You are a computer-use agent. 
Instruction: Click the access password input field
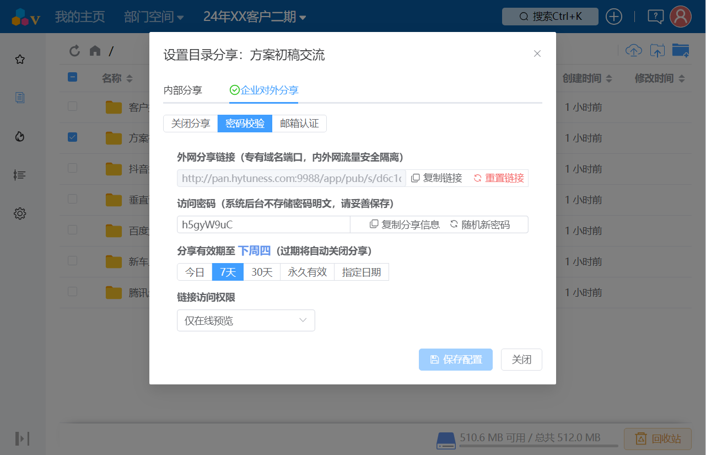(x=263, y=224)
